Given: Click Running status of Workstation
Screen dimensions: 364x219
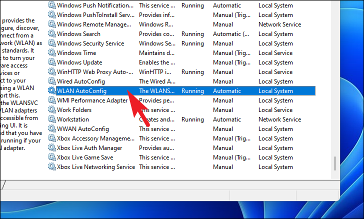Looking at the screenshot, I should (x=192, y=119).
